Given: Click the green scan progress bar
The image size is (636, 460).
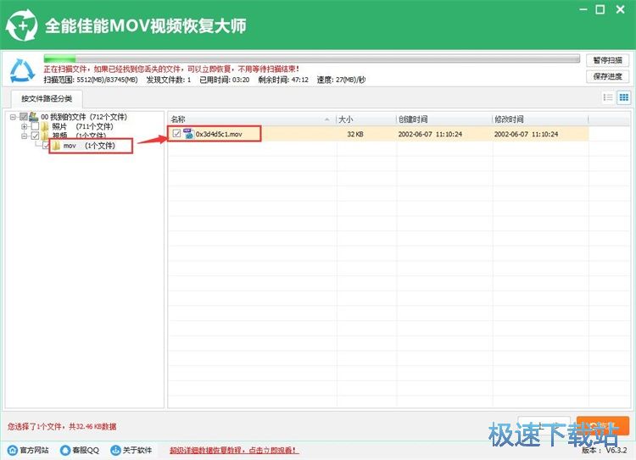Looking at the screenshot, I should coord(311,58).
